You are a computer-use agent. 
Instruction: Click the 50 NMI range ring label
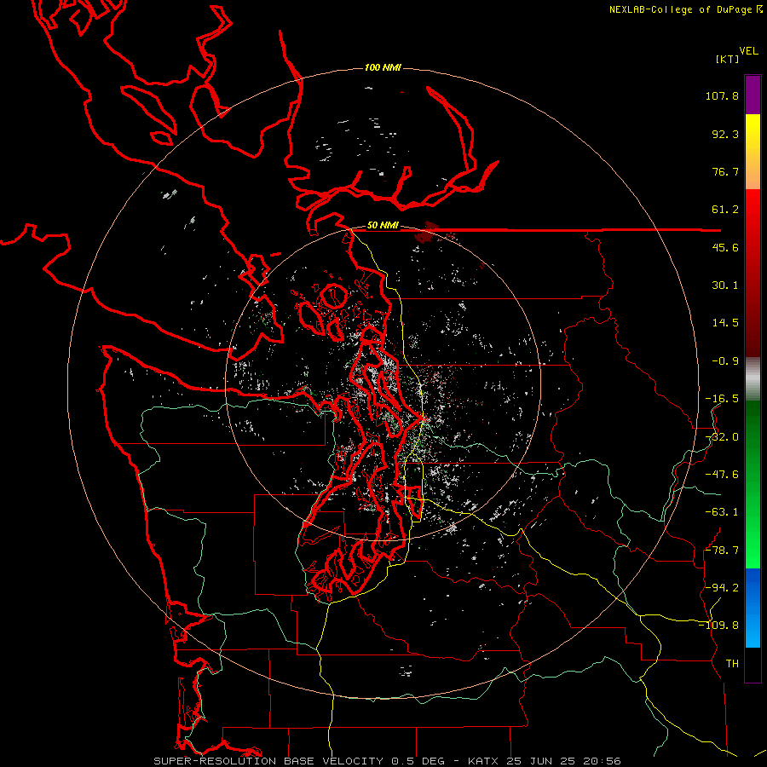383,226
